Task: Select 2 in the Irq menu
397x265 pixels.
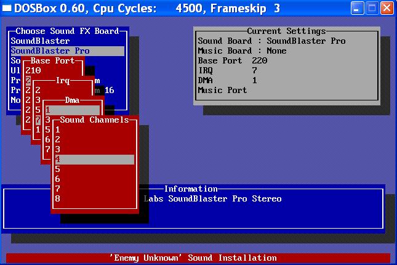Action: point(38,90)
